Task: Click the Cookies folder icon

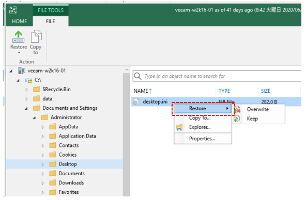Action: (53, 155)
